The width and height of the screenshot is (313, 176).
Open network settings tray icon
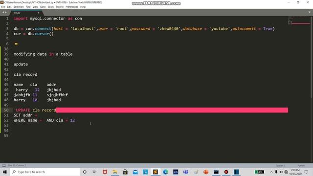point(286,172)
